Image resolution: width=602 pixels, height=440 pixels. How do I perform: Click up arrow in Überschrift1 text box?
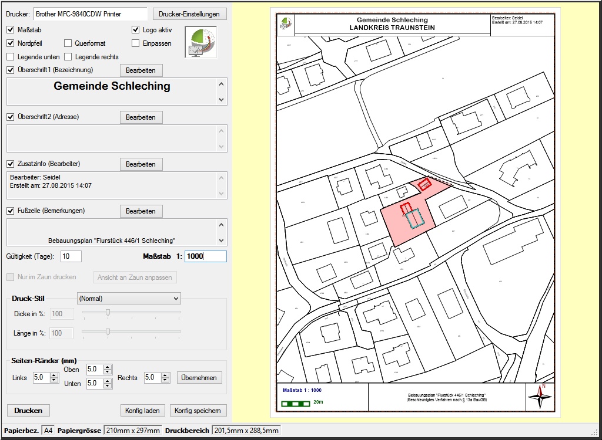coord(221,84)
